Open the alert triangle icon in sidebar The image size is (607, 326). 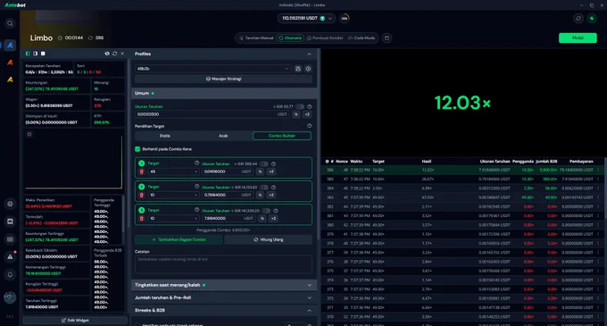coord(10,256)
